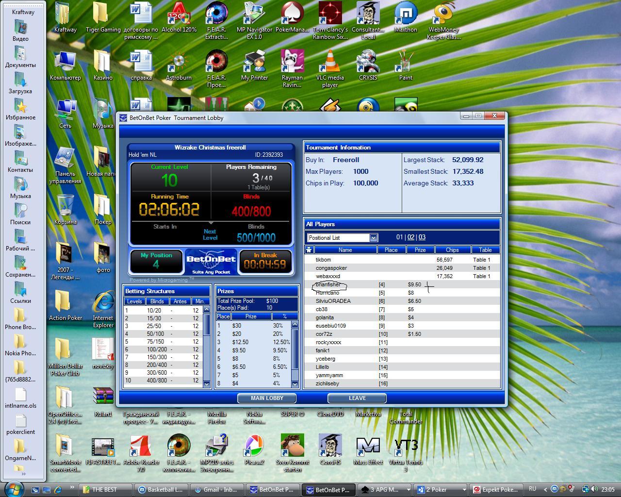Open Million Dollar Poker Club folder

click(x=65, y=357)
